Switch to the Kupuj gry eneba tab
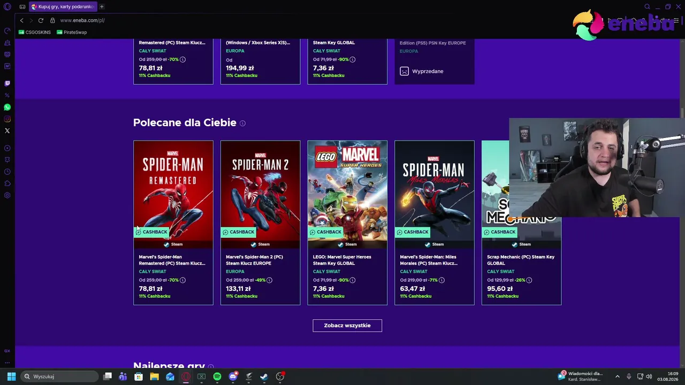 tap(63, 7)
